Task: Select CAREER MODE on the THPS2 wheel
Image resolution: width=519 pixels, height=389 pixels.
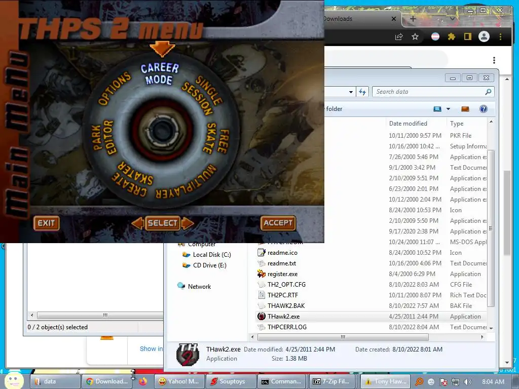Action: click(160, 73)
